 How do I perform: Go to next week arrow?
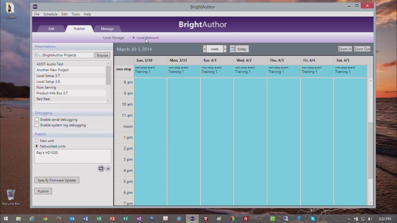pos(225,49)
